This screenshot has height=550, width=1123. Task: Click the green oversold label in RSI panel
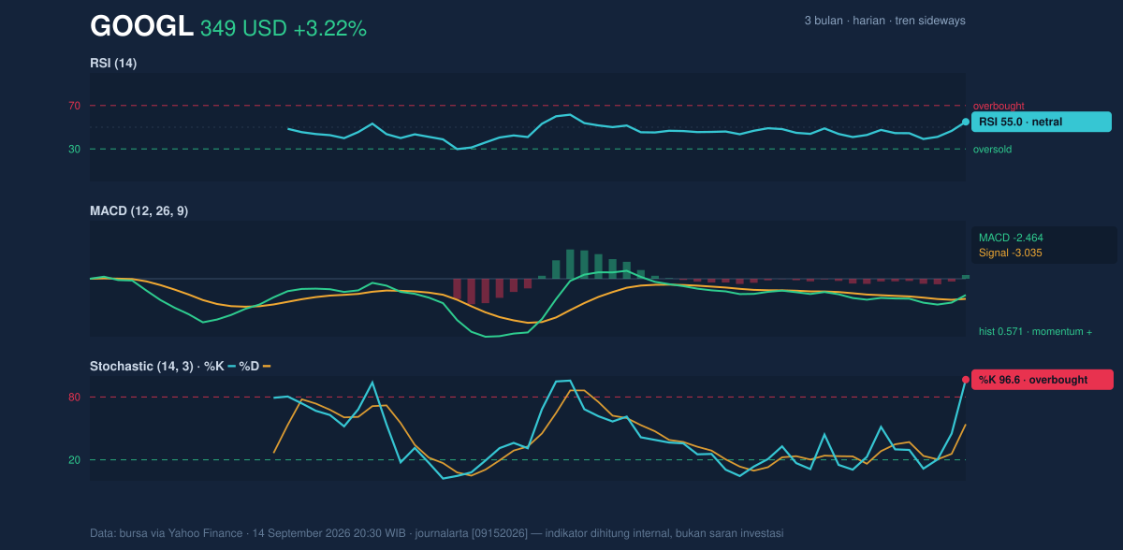point(992,149)
